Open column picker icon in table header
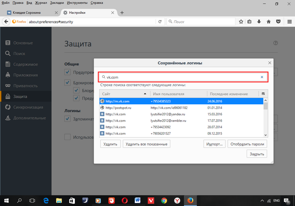 [x=263, y=94]
